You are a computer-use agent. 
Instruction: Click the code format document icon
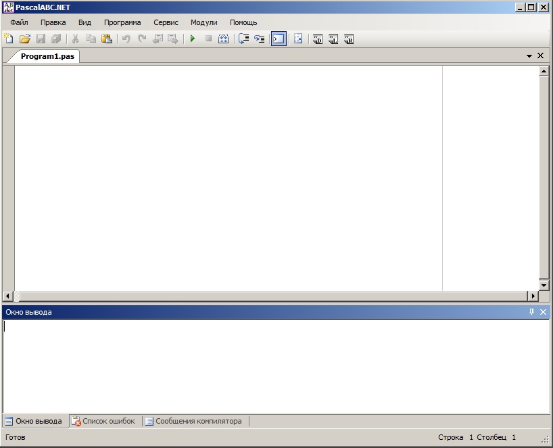(298, 39)
